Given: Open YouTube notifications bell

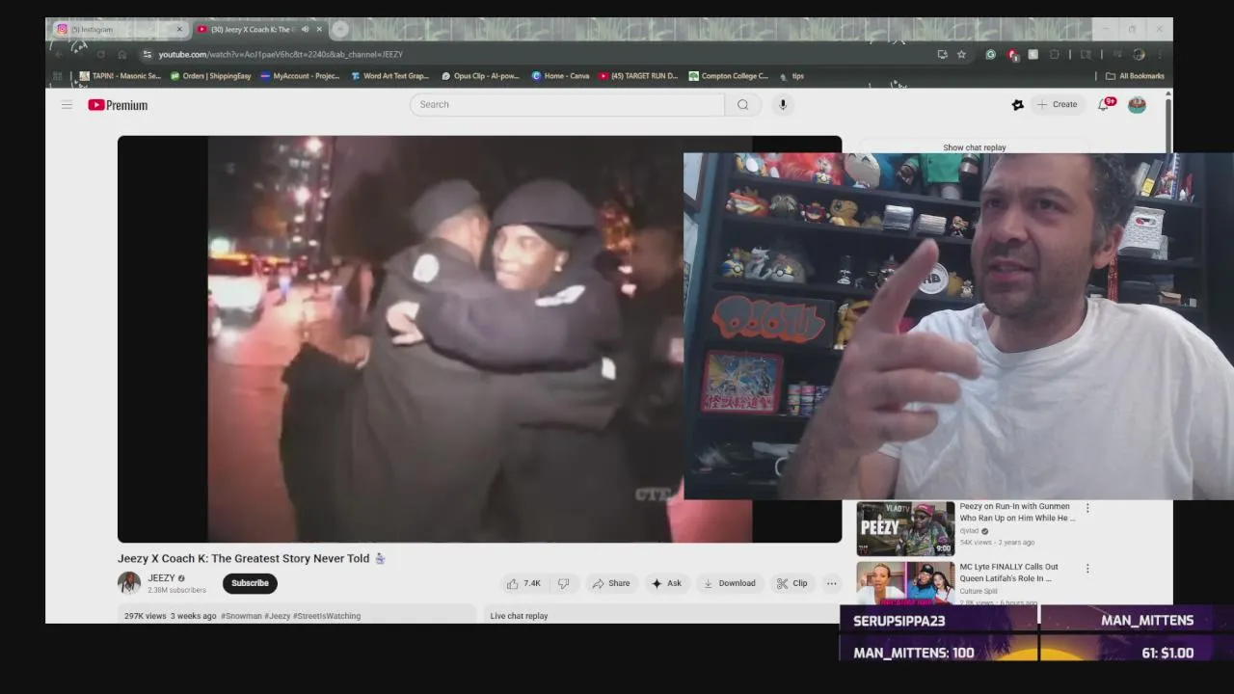Looking at the screenshot, I should pos(1104,104).
